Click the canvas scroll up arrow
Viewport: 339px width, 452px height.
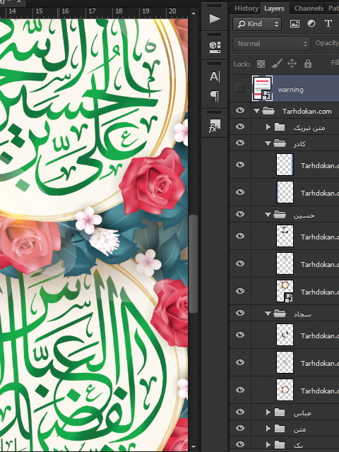pyautogui.click(x=194, y=13)
